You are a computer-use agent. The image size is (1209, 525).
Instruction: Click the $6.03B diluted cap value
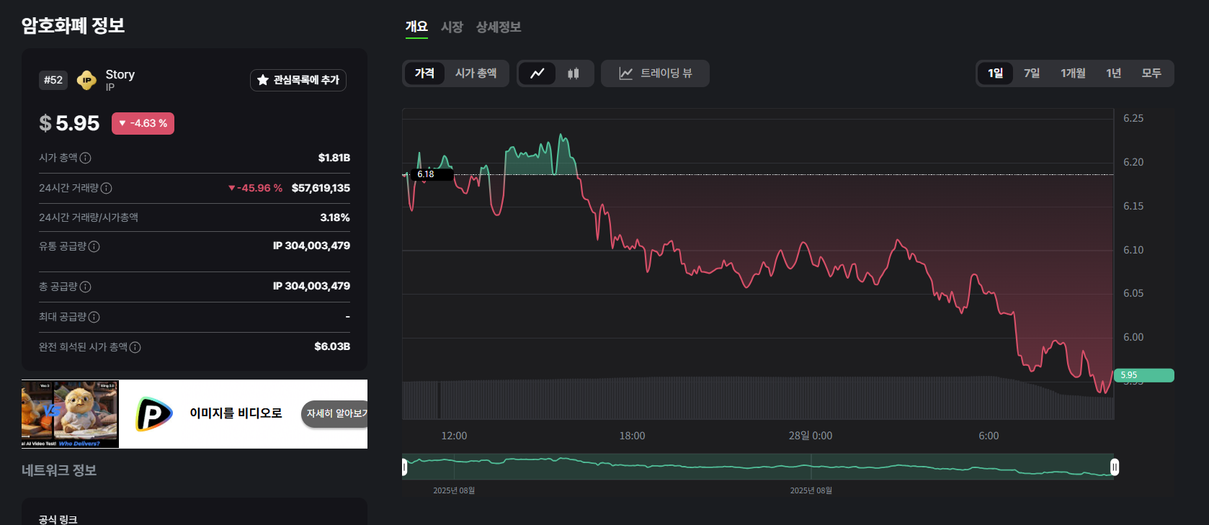pos(332,346)
